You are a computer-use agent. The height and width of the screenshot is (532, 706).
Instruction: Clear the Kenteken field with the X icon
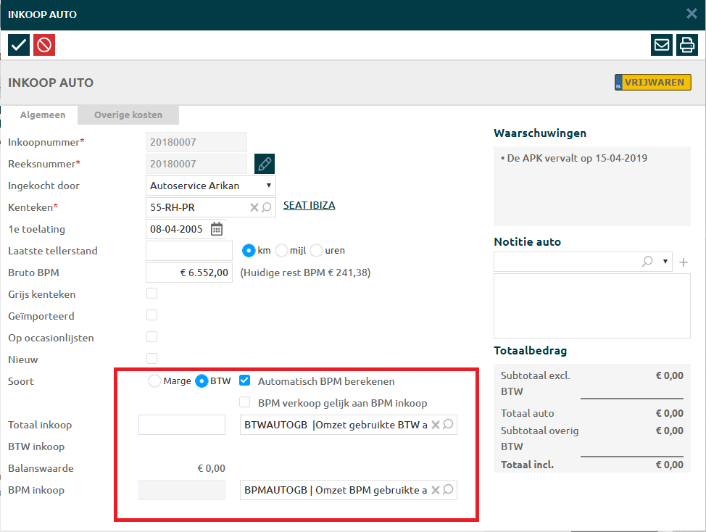(x=254, y=207)
